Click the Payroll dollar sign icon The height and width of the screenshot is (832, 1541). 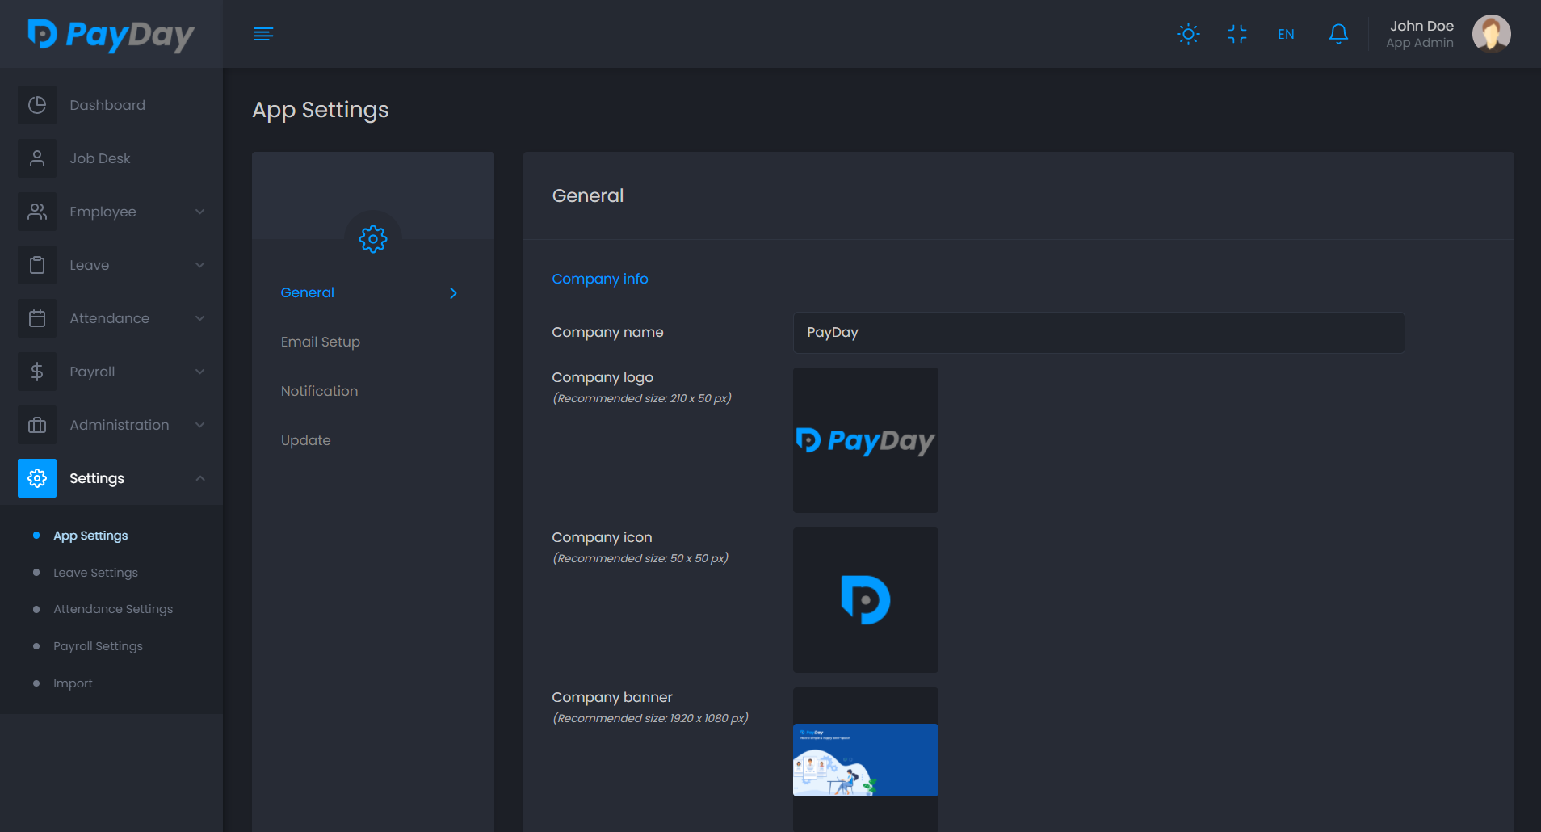point(37,372)
